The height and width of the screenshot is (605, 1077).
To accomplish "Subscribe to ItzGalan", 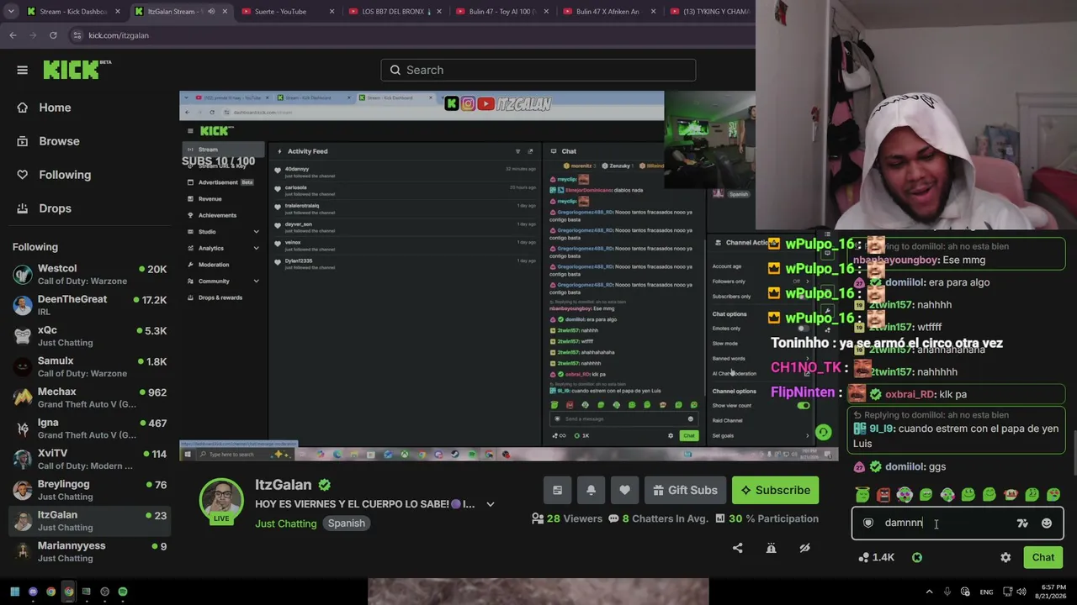I will click(x=775, y=490).
